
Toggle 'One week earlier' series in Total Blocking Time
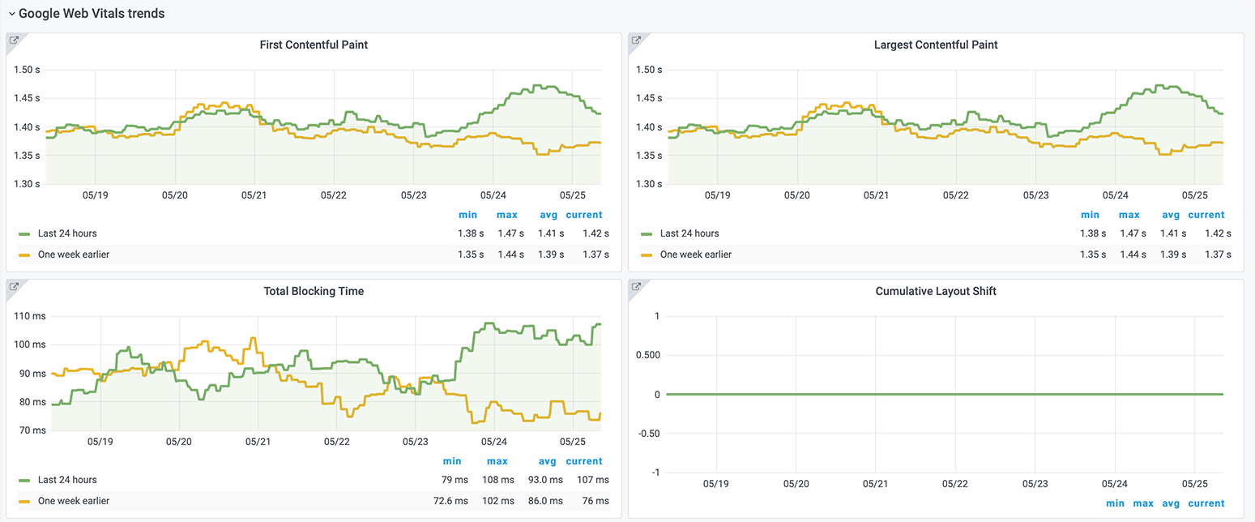click(73, 501)
